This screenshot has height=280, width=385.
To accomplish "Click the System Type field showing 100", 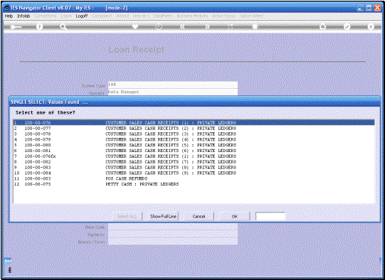I will click(x=173, y=85).
